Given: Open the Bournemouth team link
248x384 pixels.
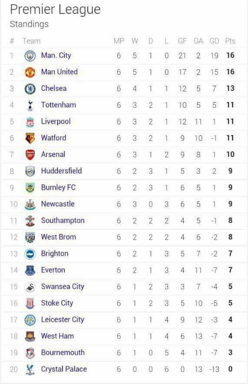Looking at the screenshot, I should [x=63, y=352].
